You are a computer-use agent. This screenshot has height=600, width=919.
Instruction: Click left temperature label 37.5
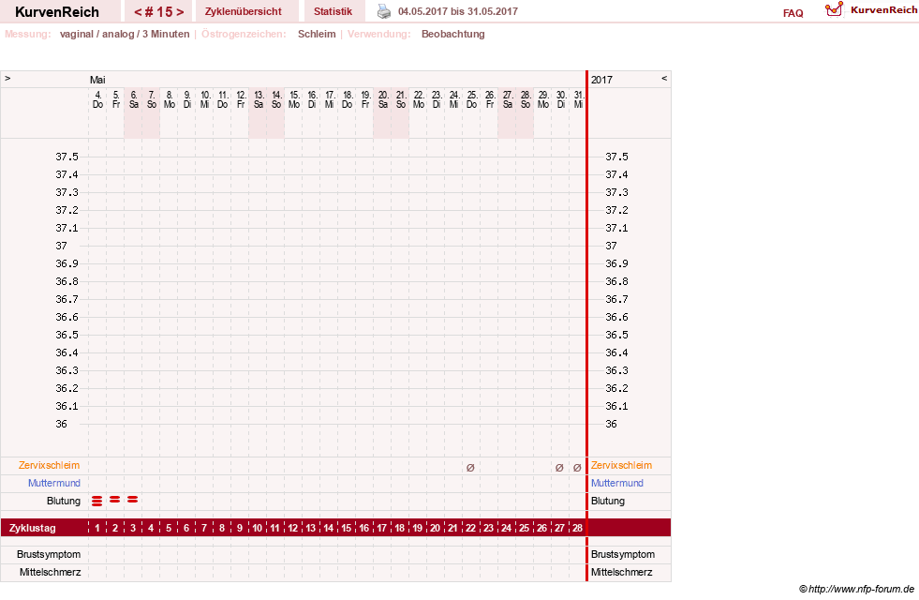click(x=67, y=157)
